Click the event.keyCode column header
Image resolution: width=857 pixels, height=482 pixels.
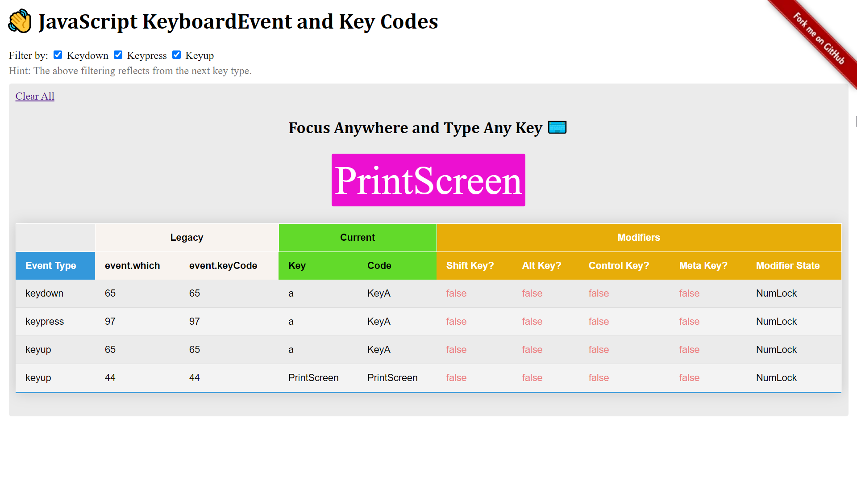point(223,265)
